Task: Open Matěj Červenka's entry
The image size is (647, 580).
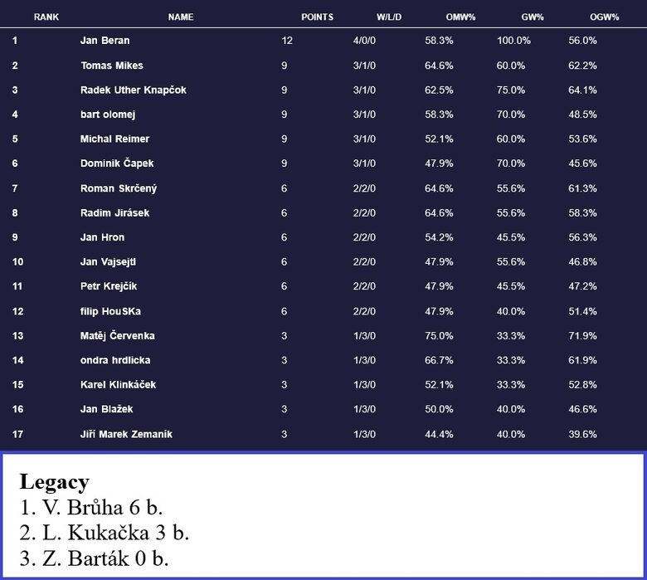Action: point(117,335)
